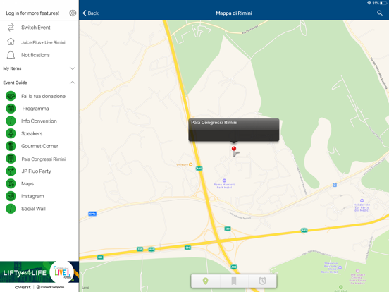The height and width of the screenshot is (292, 389).
Task: Click the Gourmet Corner cutlery icon
Action: [11, 146]
